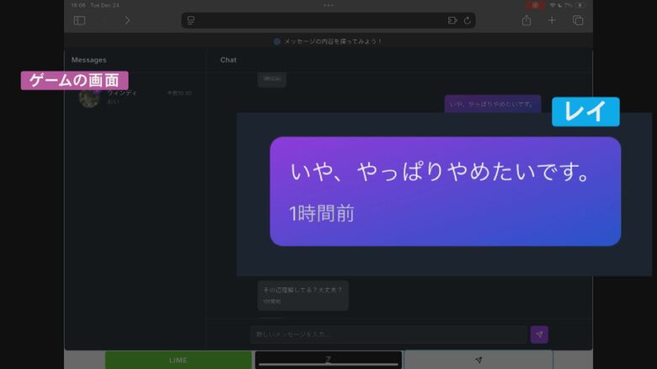
Task: Select the middle Z tab at bottom
Action: tap(328, 360)
